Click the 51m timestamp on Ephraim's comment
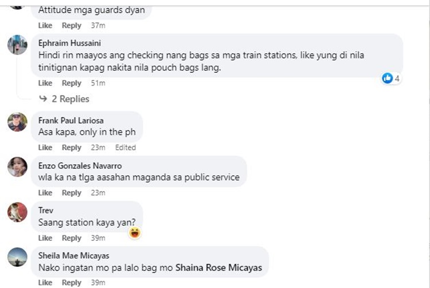The width and height of the screenshot is (430, 288). tap(98, 83)
